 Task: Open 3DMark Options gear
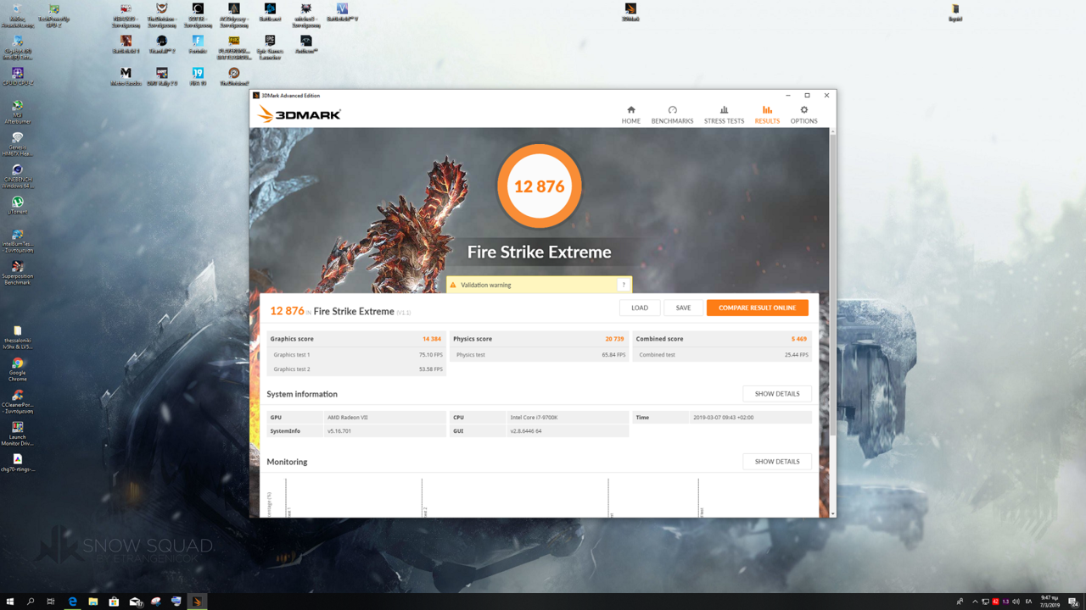coord(803,115)
